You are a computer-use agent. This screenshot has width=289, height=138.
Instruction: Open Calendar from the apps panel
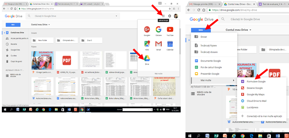[x=170, y=46]
